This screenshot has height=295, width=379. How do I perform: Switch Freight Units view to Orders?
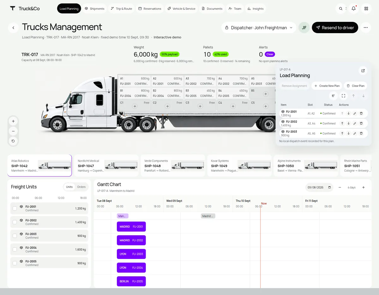coord(81,187)
